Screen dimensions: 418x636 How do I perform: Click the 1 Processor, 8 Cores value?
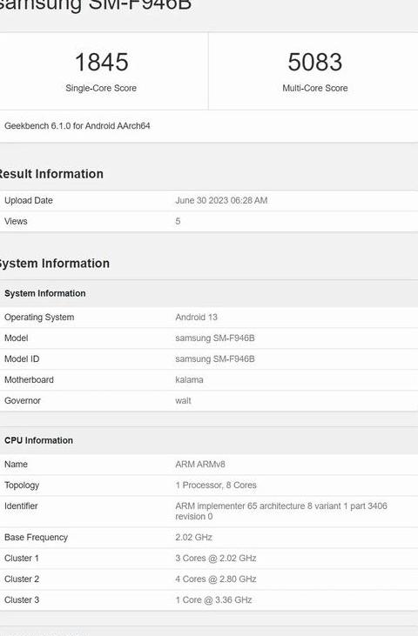(x=216, y=485)
